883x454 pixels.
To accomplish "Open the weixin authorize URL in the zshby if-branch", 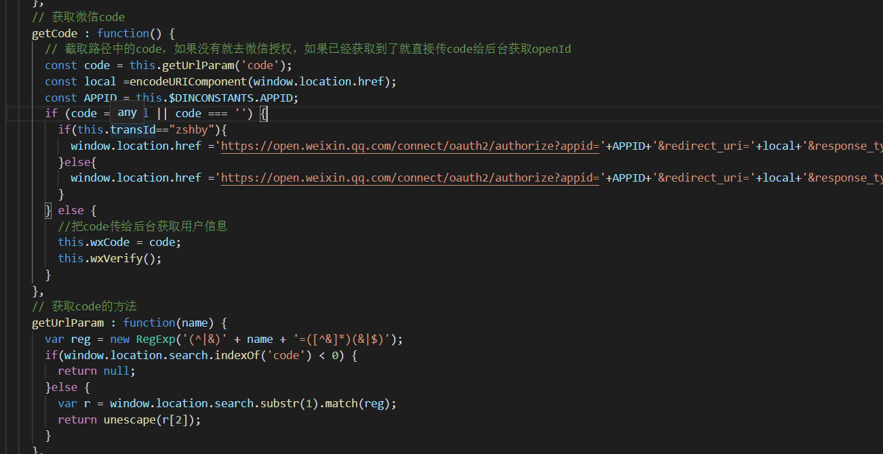I will click(x=410, y=146).
